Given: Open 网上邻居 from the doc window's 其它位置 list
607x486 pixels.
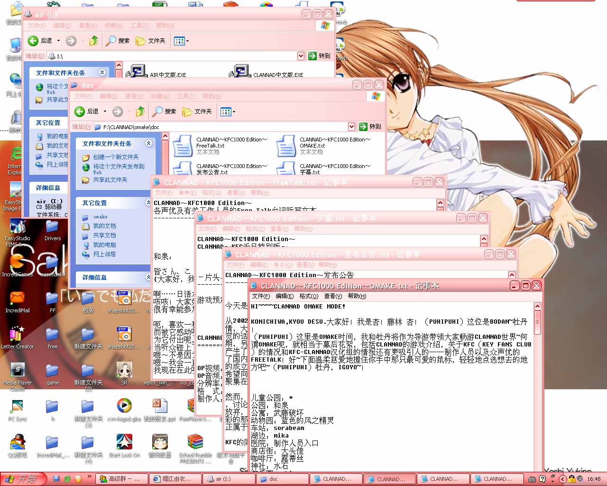Looking at the screenshot, I should (x=104, y=254).
